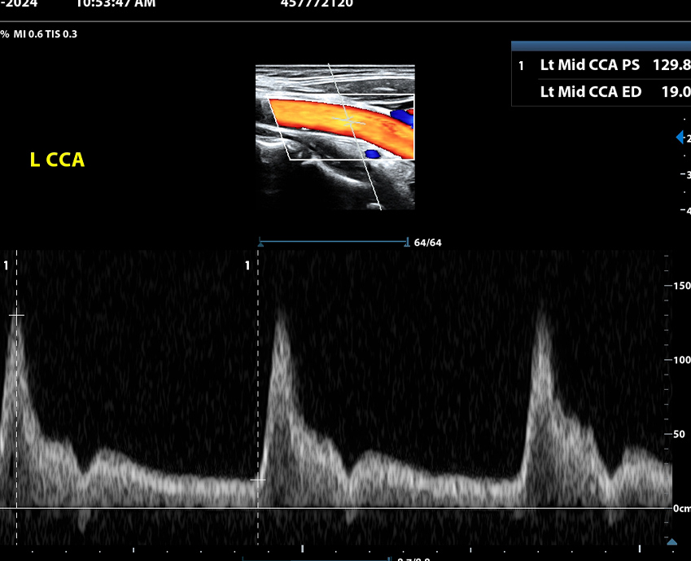
Task: Click the color Doppler image thumbnail
Action: (x=335, y=137)
